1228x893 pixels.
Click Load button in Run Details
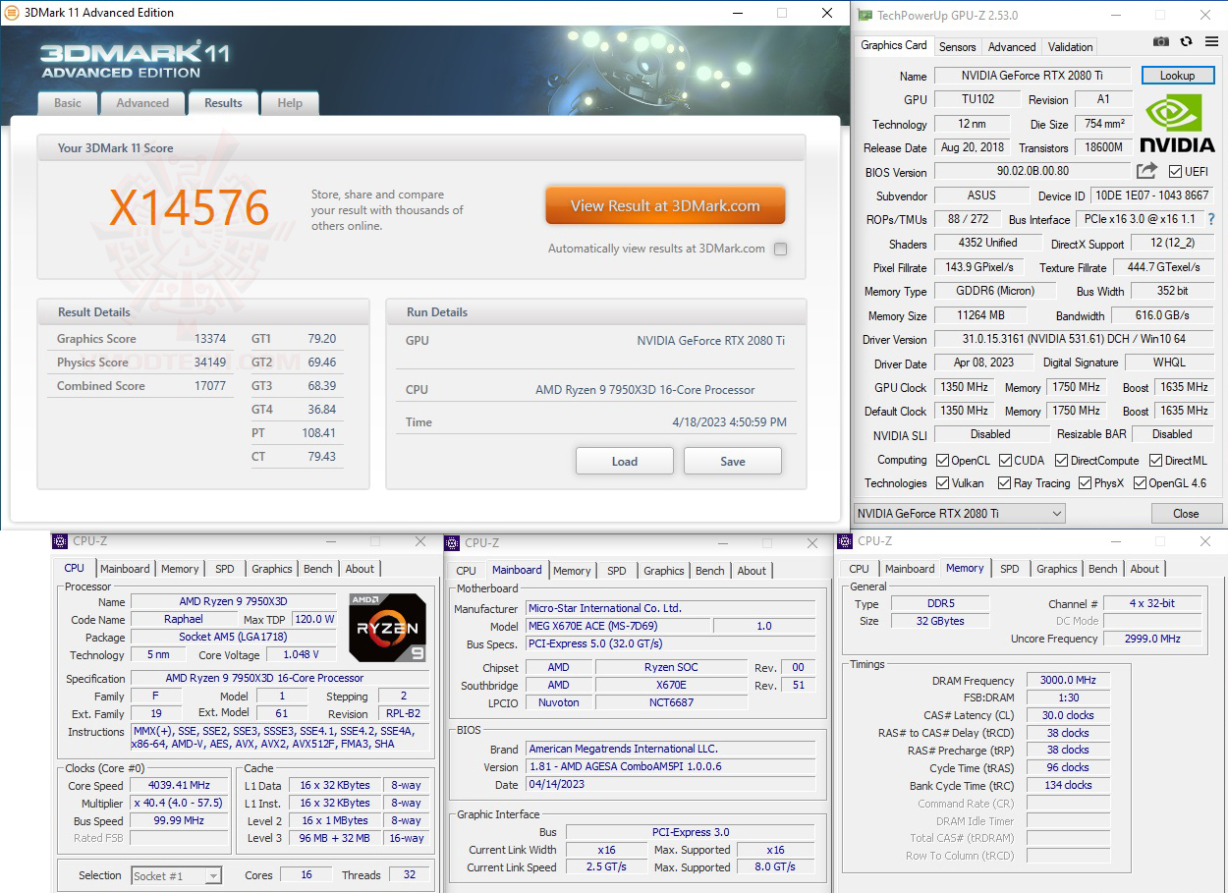tap(625, 462)
